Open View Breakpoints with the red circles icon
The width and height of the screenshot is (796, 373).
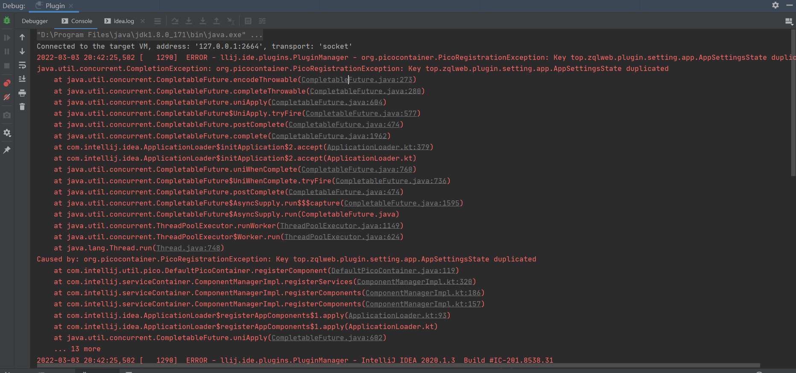point(7,83)
